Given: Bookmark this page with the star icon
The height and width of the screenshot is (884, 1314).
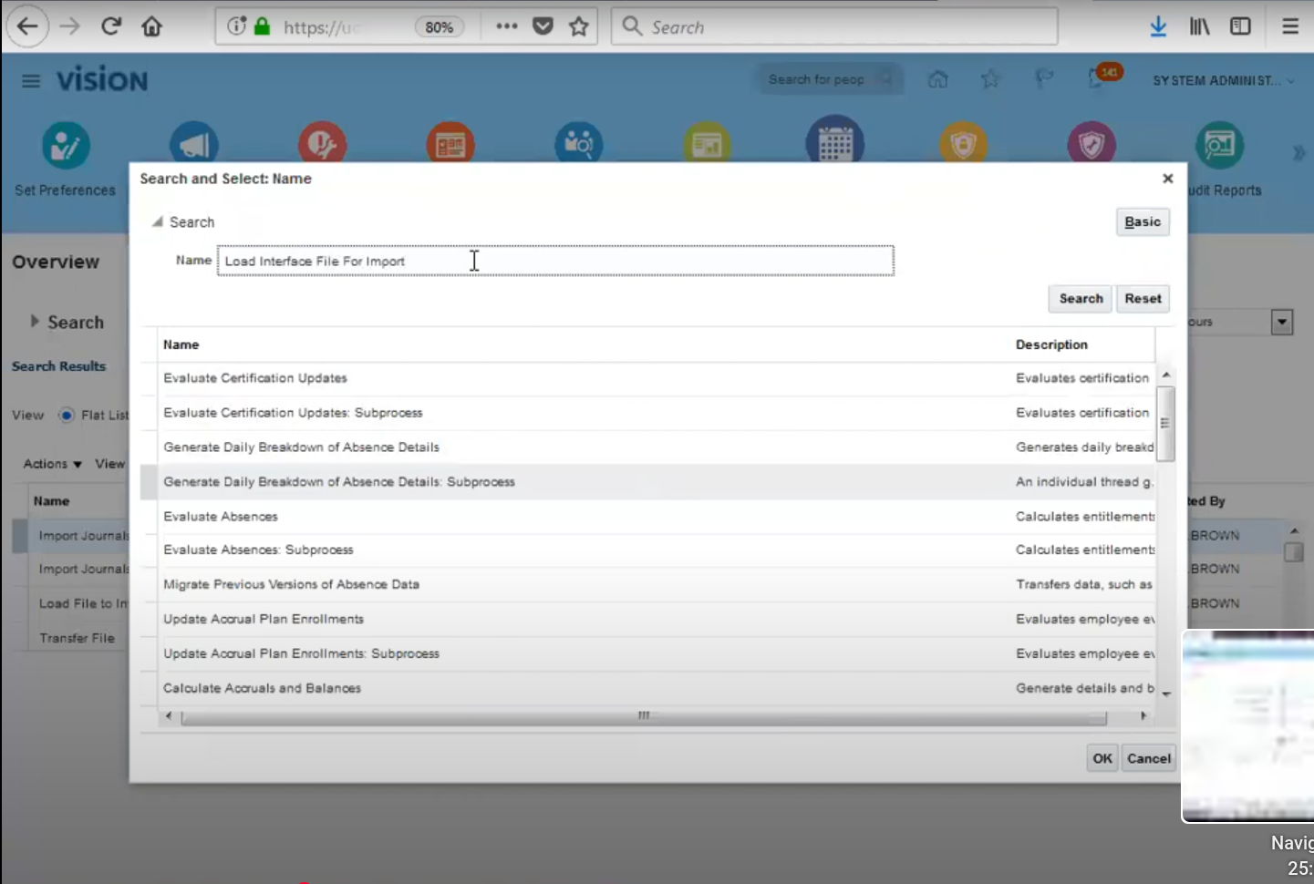Looking at the screenshot, I should 578,26.
